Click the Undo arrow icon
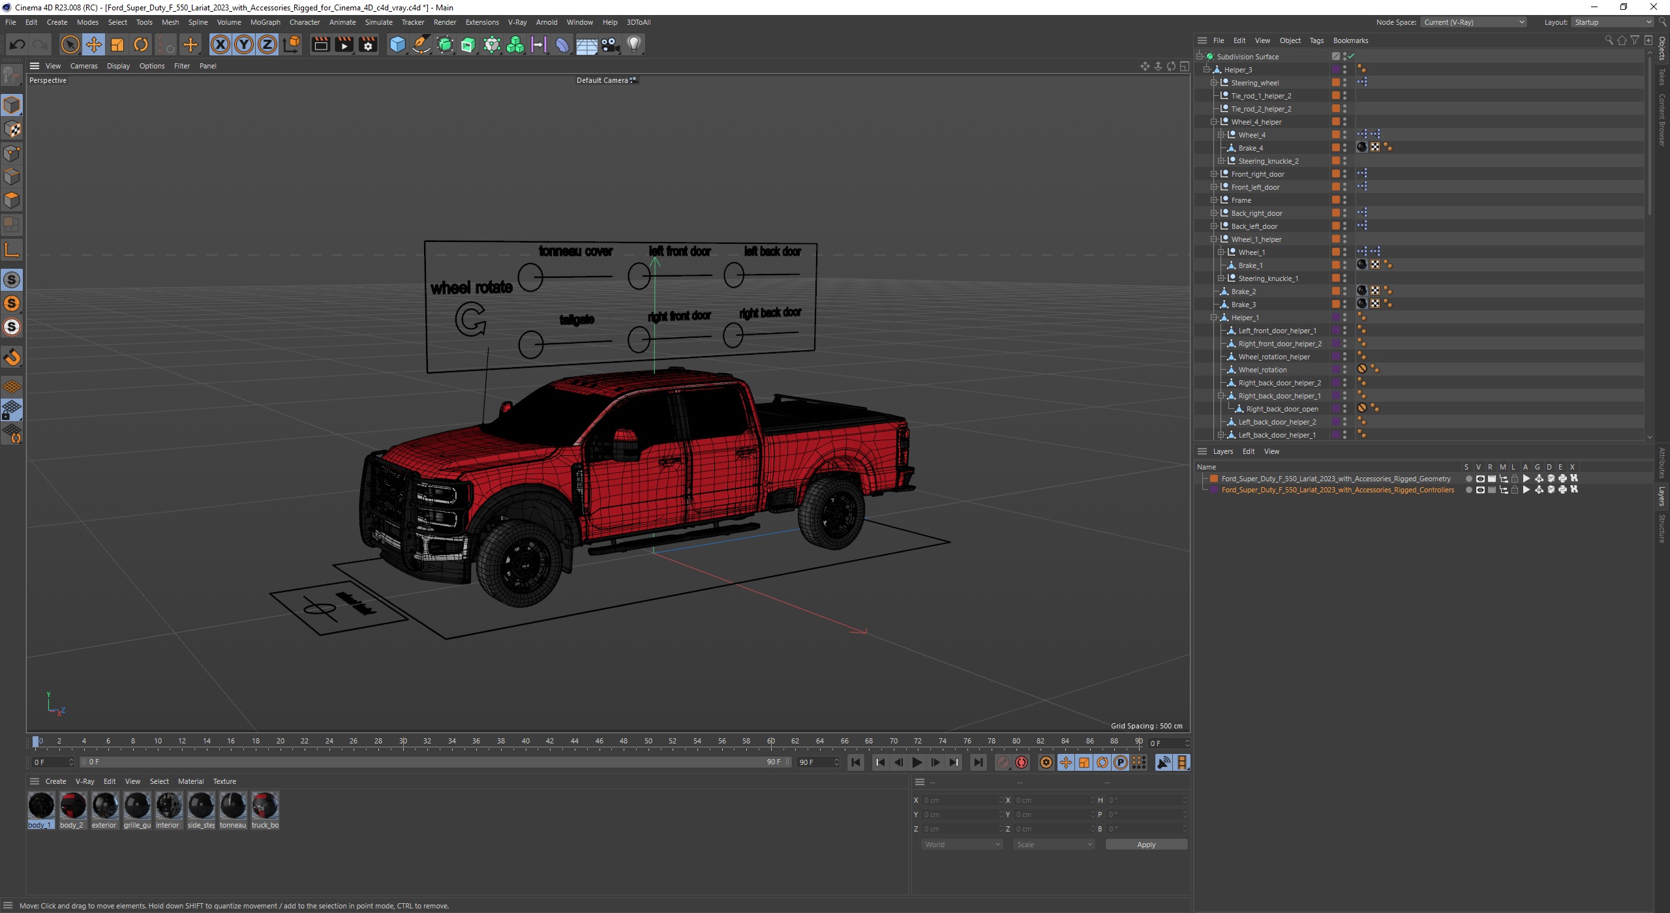The height and width of the screenshot is (913, 1670). (18, 44)
